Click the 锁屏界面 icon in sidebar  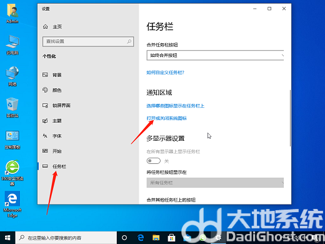[45, 105]
